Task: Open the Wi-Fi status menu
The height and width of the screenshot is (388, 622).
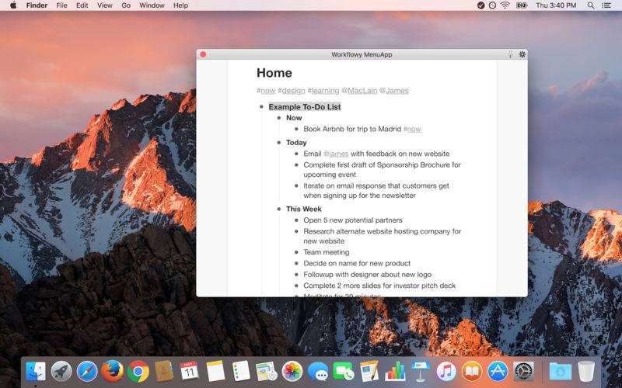Action: [x=505, y=5]
